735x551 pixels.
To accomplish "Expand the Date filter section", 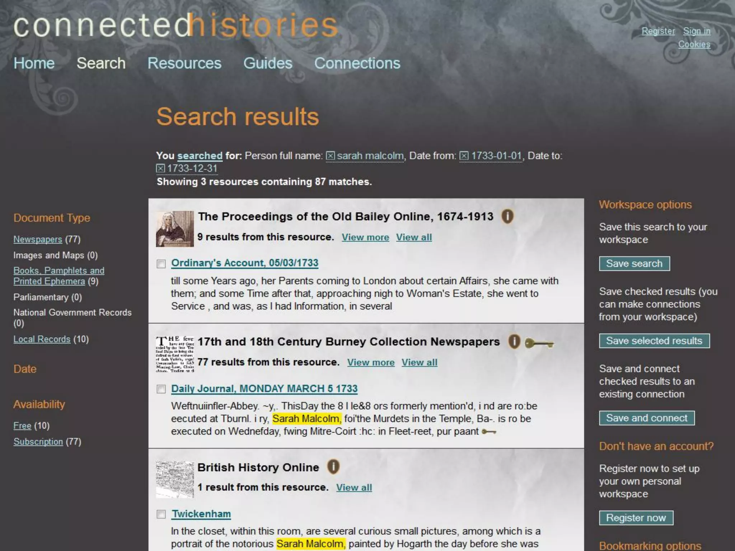I will pyautogui.click(x=25, y=369).
